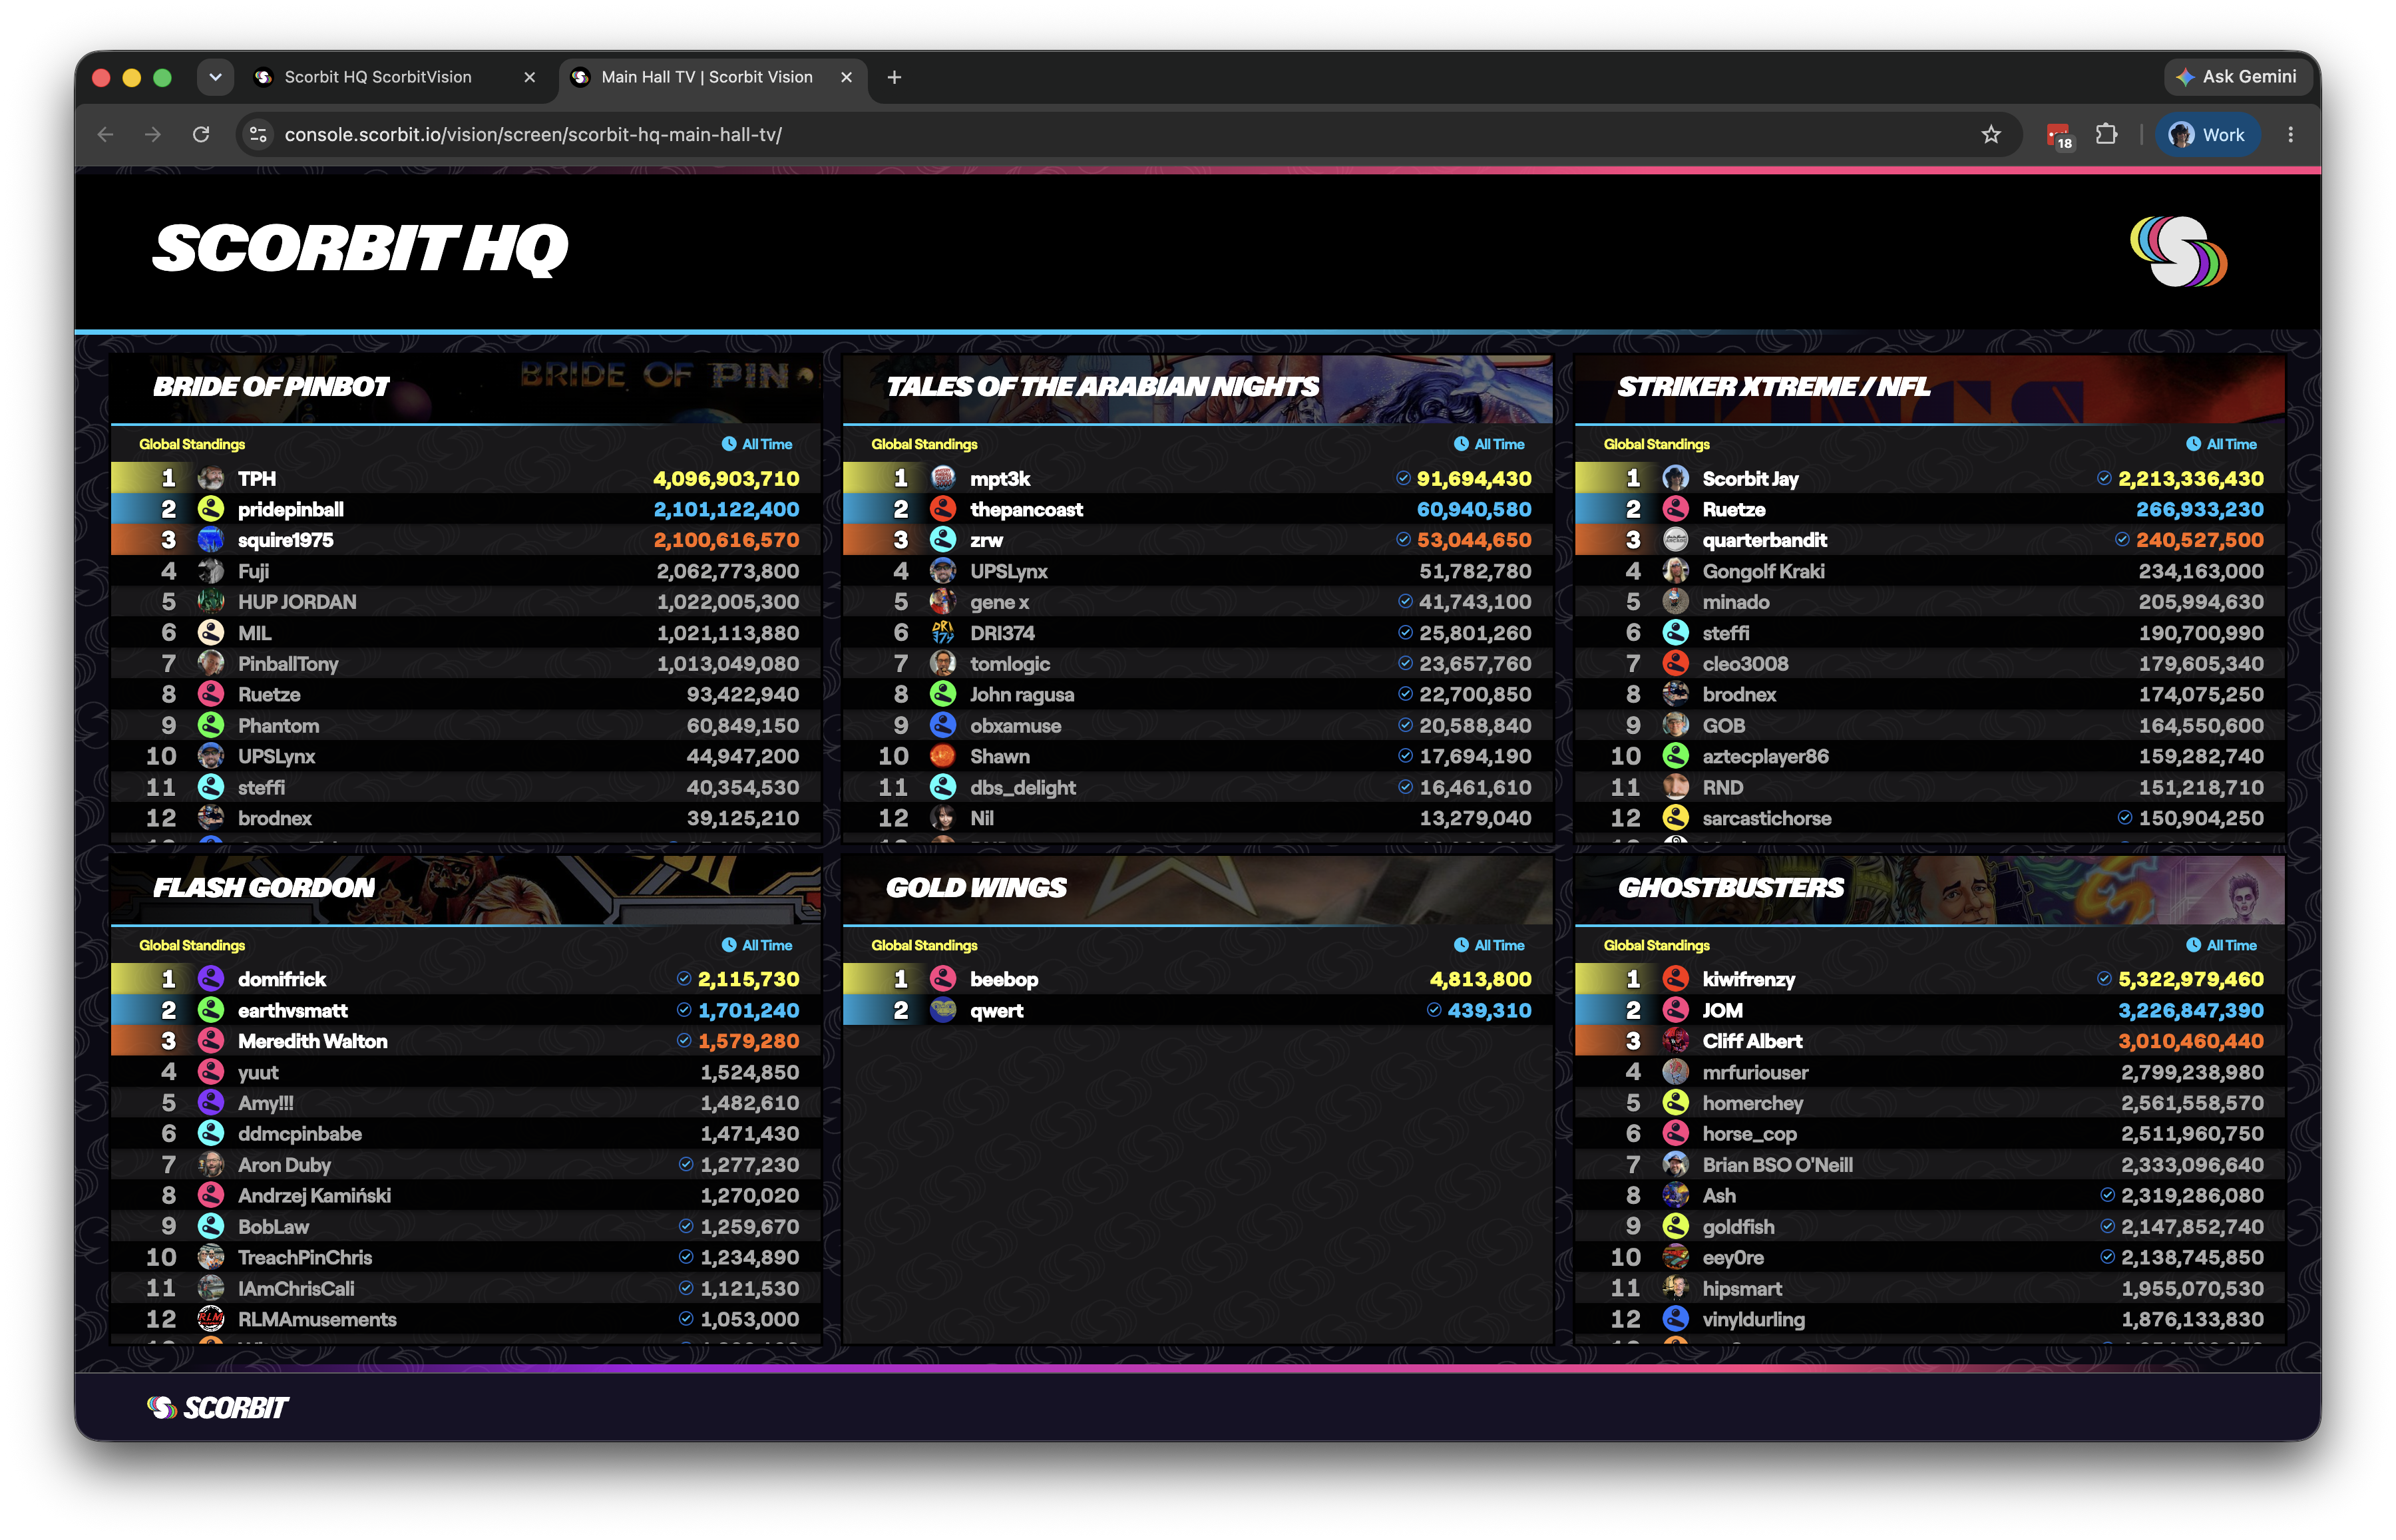2396x1540 pixels.
Task: Click TPH's player avatar
Action: click(x=210, y=478)
